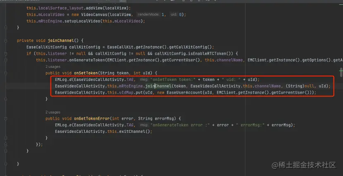Click the "onGenerateToken error :" string literal

pyautogui.click(x=180, y=125)
